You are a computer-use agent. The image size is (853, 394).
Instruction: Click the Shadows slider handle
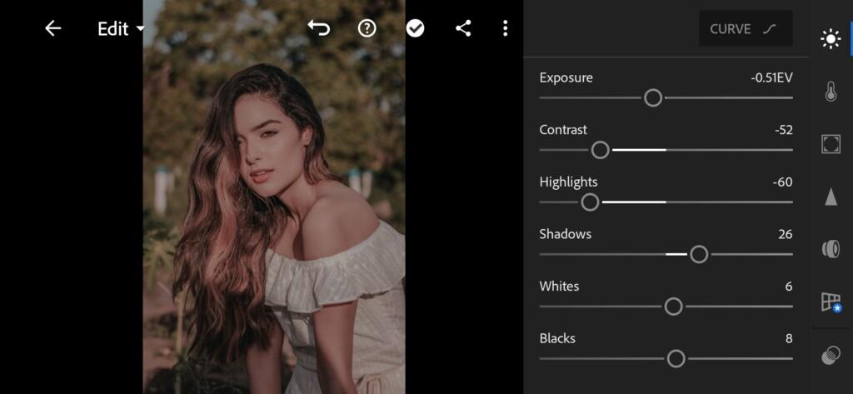(699, 254)
